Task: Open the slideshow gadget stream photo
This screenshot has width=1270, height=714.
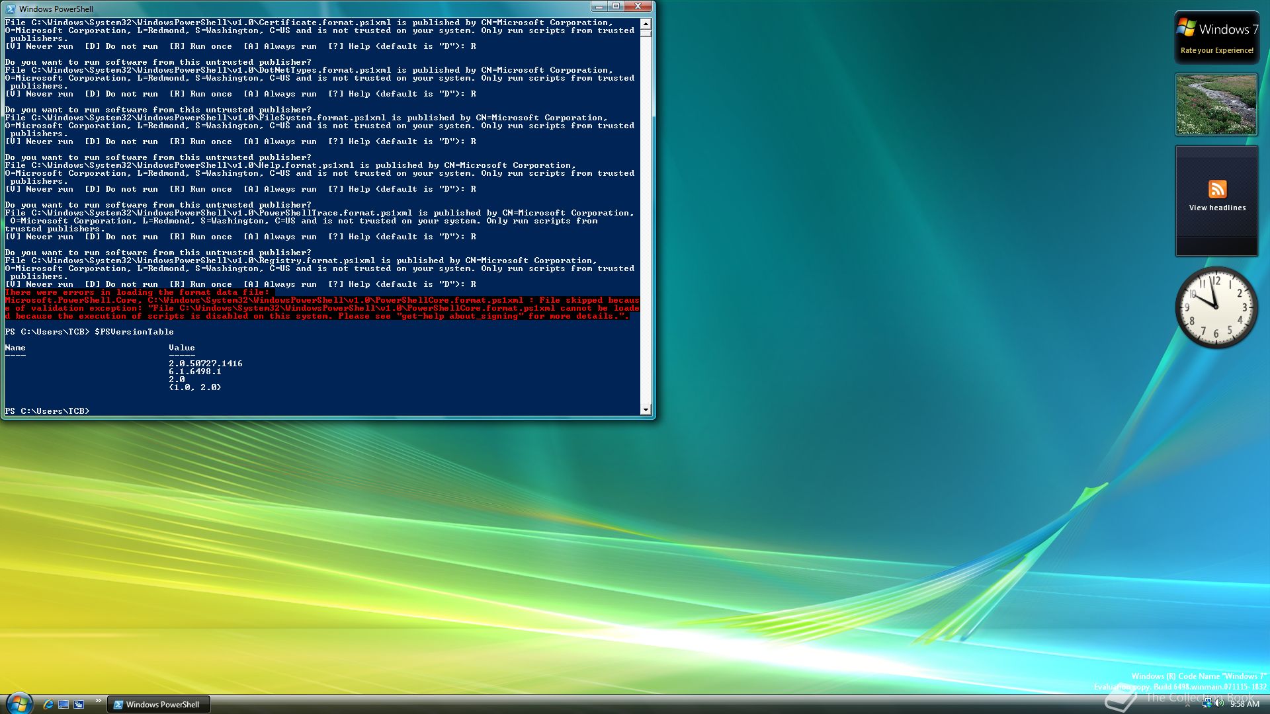Action: [x=1216, y=104]
